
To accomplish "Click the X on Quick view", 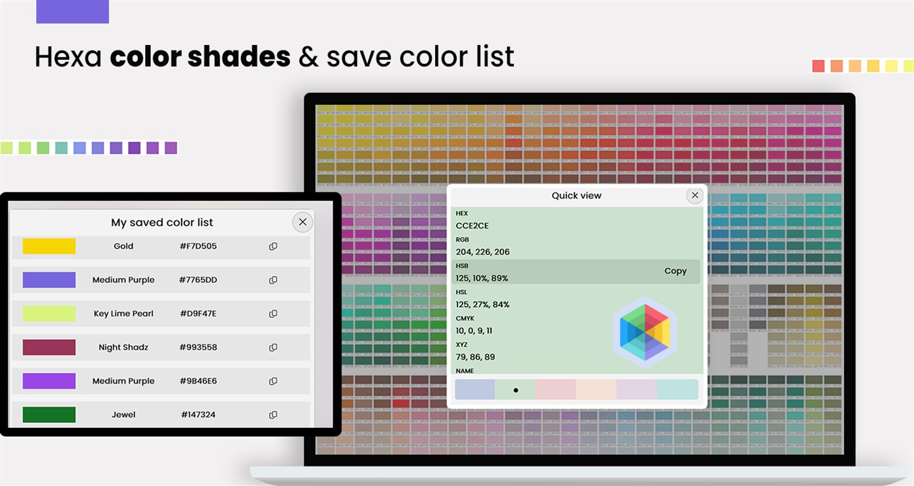I will pyautogui.click(x=694, y=195).
